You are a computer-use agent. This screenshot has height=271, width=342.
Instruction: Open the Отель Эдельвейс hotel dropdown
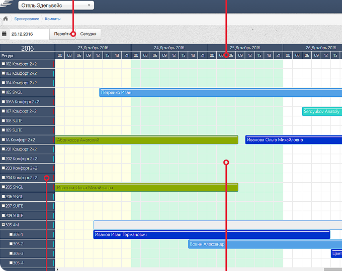click(56, 6)
